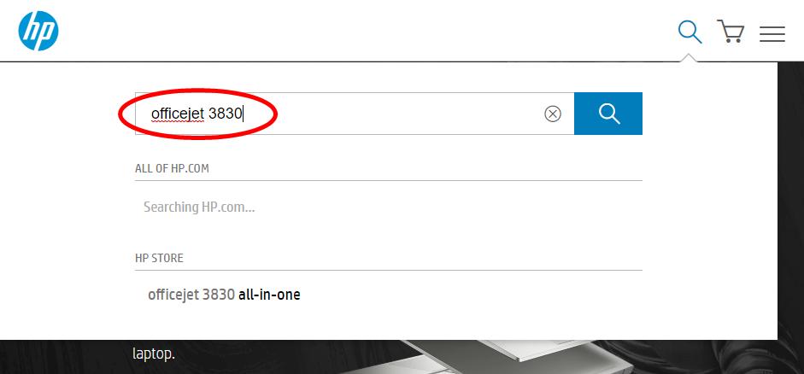Select the officejet 3830 all-in-one suggestion
Image resolution: width=804 pixels, height=374 pixels.
point(224,295)
